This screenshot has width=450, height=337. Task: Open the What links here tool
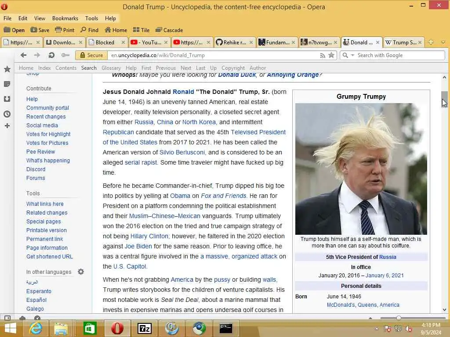click(x=45, y=204)
